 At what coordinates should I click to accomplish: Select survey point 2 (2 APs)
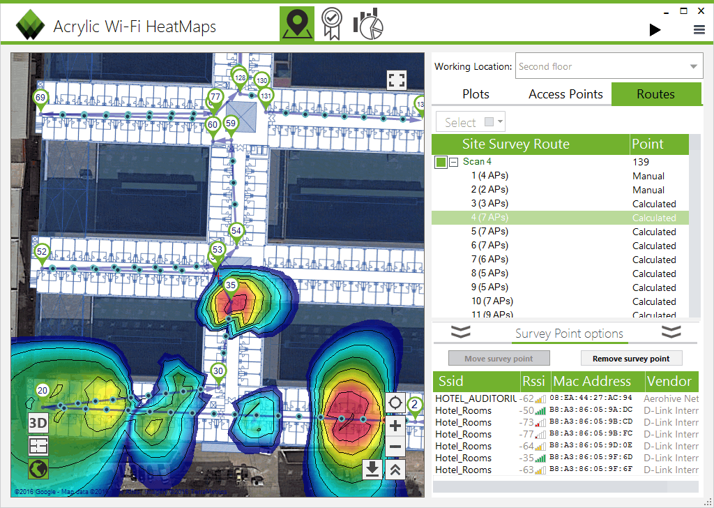point(560,190)
